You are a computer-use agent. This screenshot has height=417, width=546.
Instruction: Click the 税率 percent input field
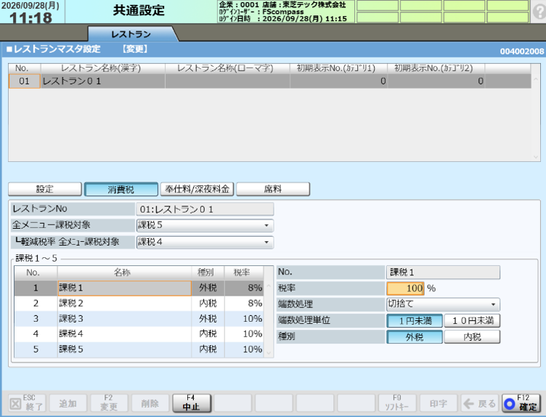click(x=405, y=288)
